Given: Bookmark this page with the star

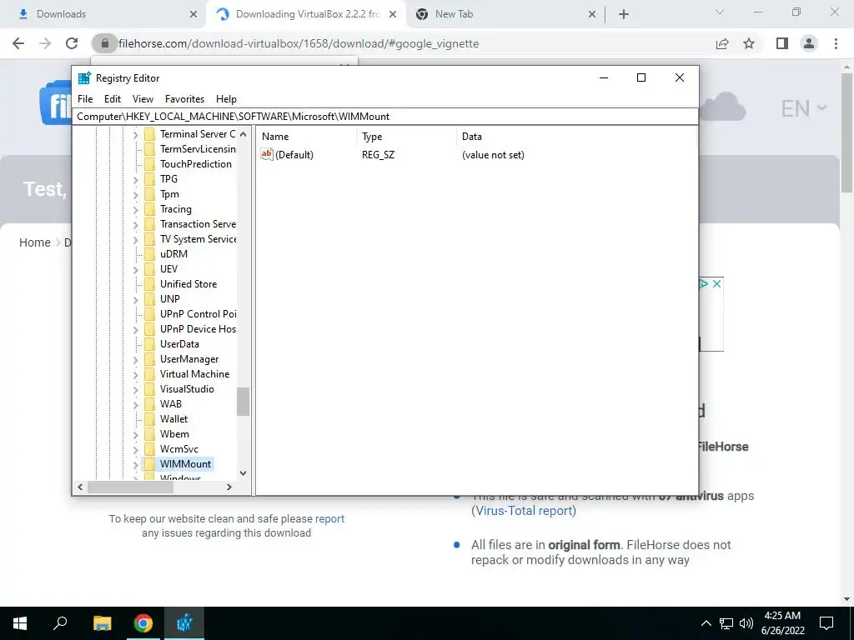Looking at the screenshot, I should (x=749, y=43).
